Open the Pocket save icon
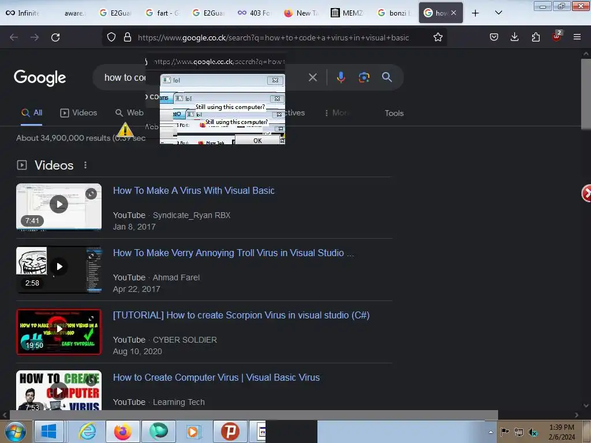591x443 pixels. point(494,37)
